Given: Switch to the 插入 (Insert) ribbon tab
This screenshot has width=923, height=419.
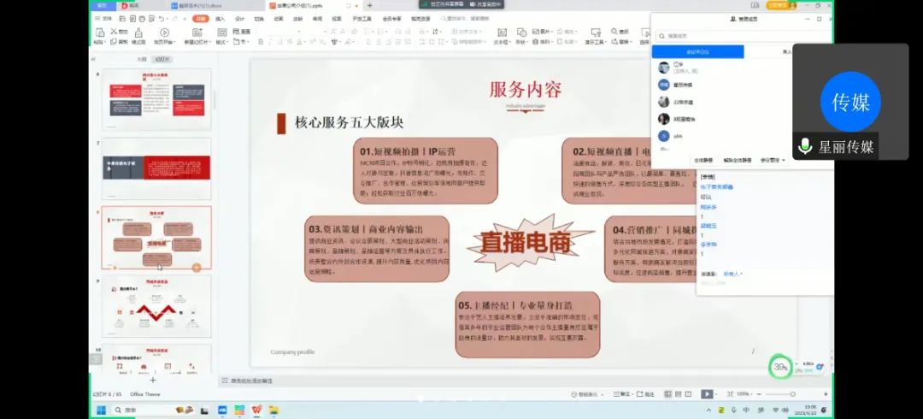Looking at the screenshot, I should (220, 18).
